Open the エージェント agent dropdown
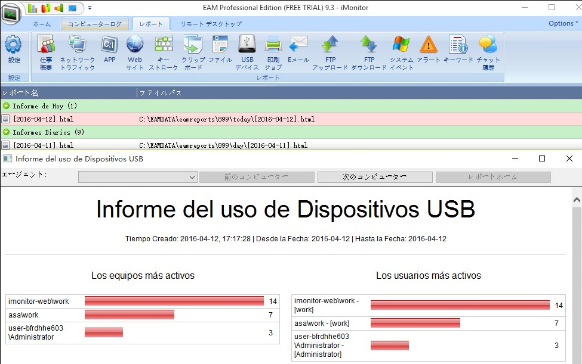Viewport: 582px width, 364px height. (x=192, y=177)
